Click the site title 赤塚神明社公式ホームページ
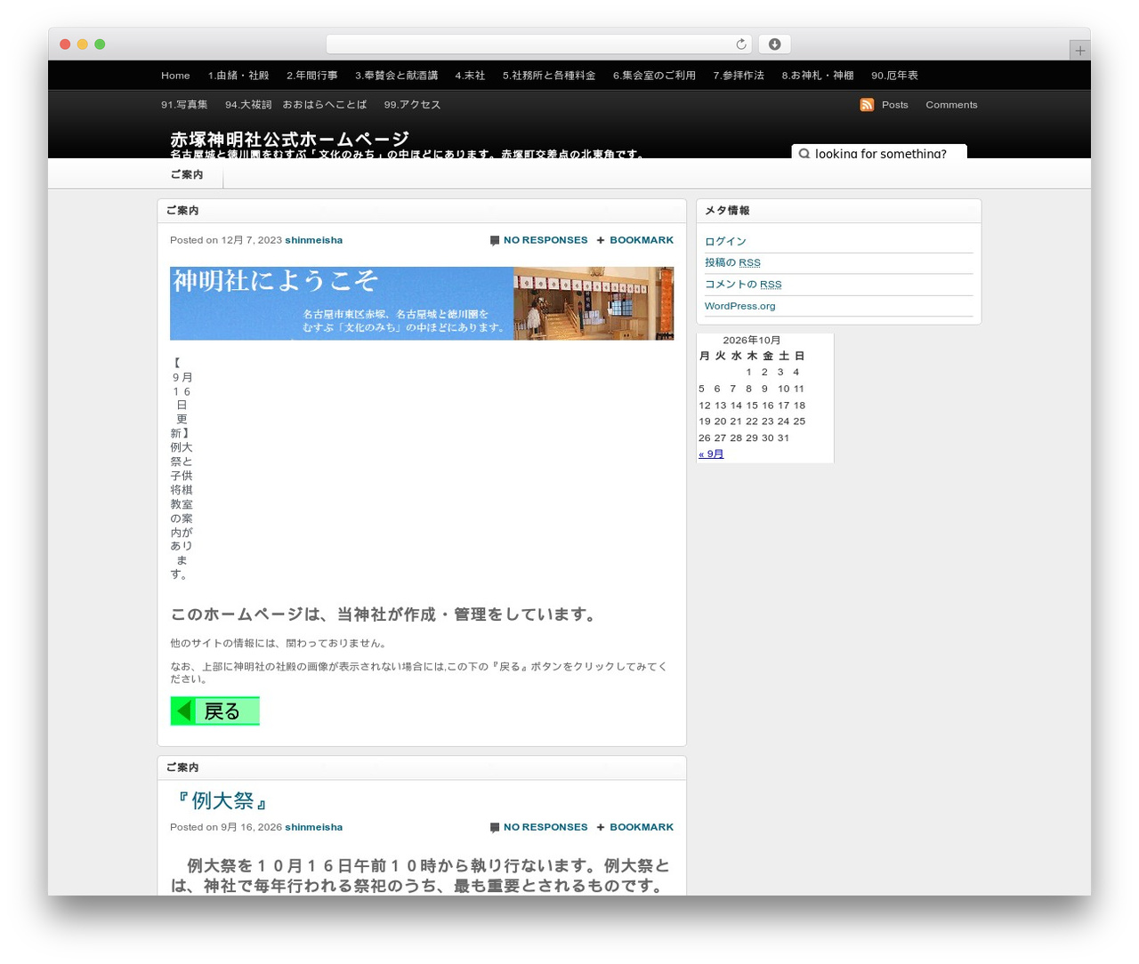Screen dimensions: 1139x964 [290, 139]
